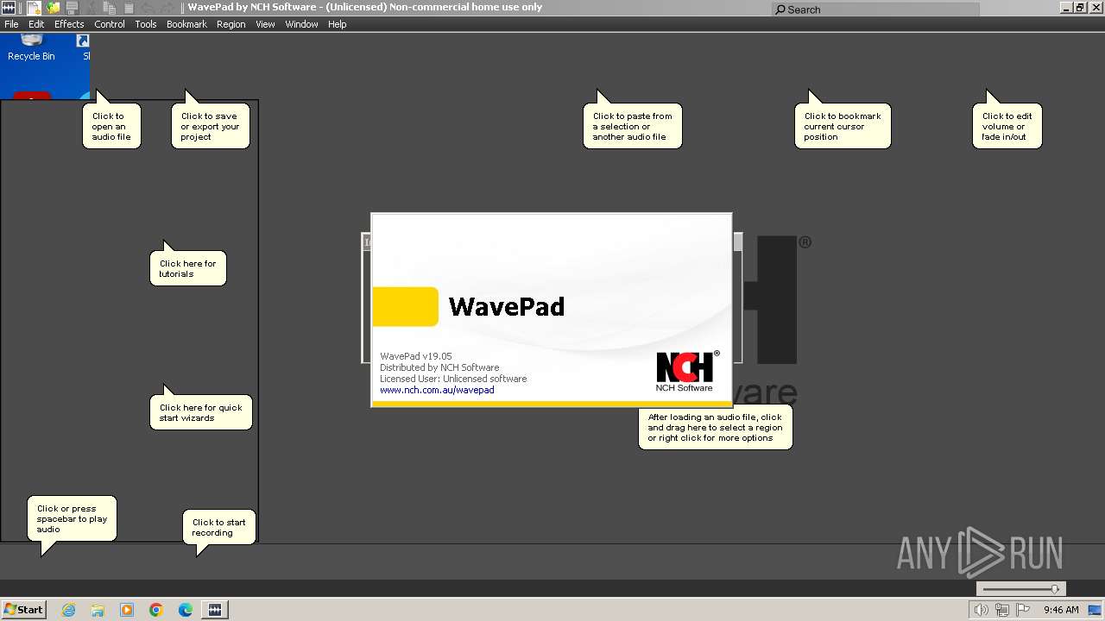
Task: Click the greyed copy icon in title bar
Action: click(x=110, y=8)
